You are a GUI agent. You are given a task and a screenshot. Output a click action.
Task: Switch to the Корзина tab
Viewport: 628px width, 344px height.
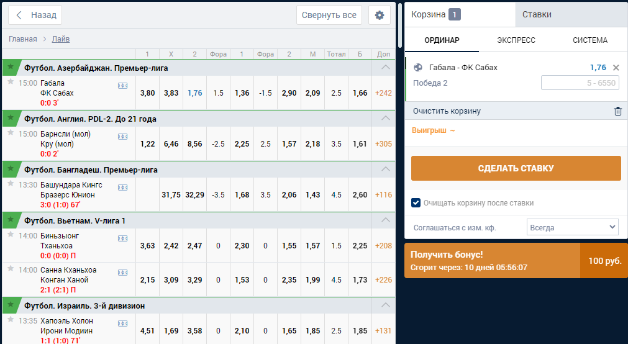tap(460, 14)
